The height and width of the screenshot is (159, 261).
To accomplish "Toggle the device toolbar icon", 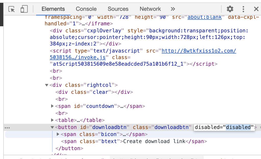I will click(x=24, y=9).
